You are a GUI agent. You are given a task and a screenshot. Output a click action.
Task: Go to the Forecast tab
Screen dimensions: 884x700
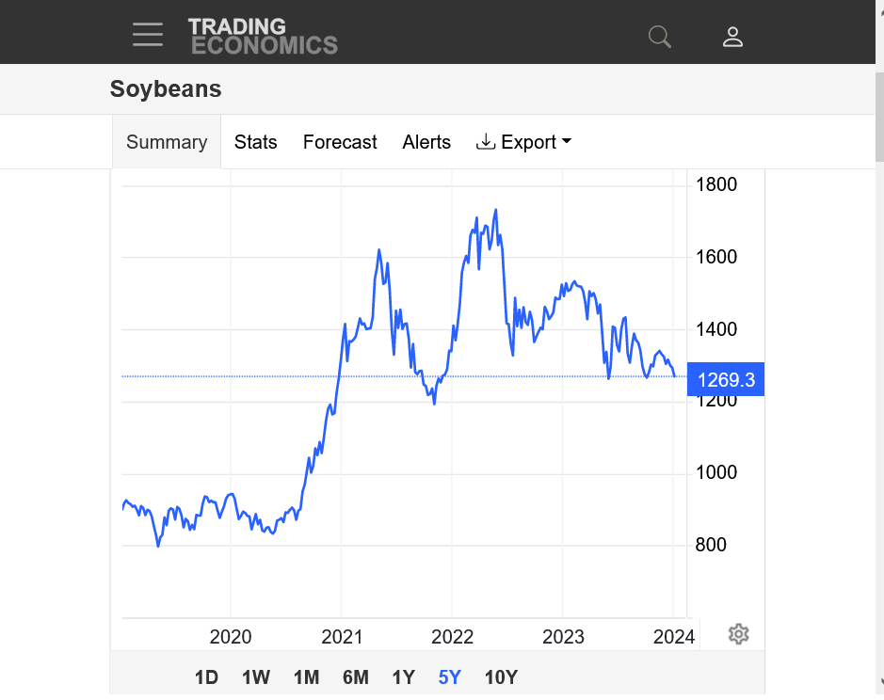point(340,142)
